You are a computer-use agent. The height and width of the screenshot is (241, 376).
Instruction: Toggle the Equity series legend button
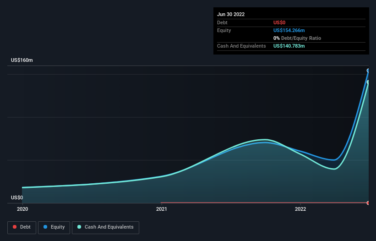pos(54,227)
